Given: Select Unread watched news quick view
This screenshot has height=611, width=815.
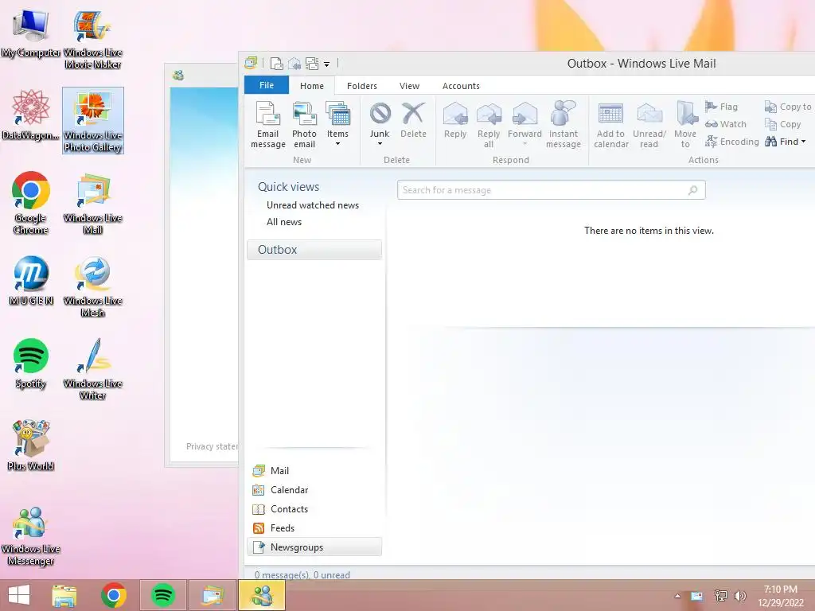Looking at the screenshot, I should 313,205.
